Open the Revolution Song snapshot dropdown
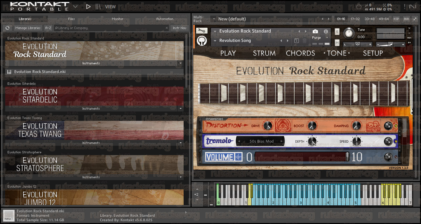The image size is (421, 224). click(215, 41)
